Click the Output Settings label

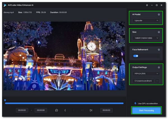click(140, 67)
